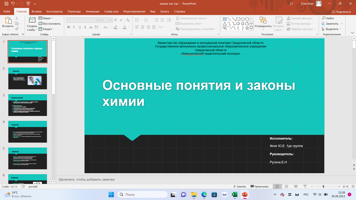Switch to Reading view icon
The width and height of the screenshot is (356, 200).
tap(296, 186)
